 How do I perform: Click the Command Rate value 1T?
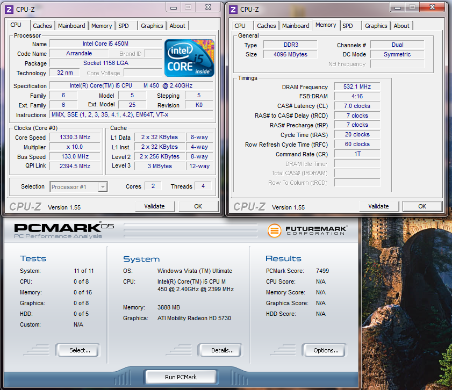(357, 154)
